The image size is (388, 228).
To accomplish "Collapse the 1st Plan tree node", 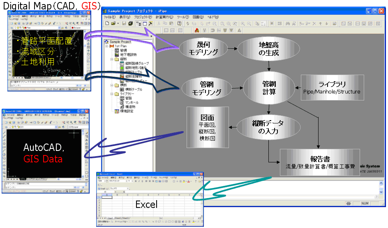I will coord(106,46).
